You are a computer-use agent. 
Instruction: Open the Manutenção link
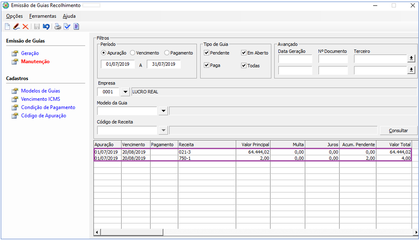click(x=35, y=61)
